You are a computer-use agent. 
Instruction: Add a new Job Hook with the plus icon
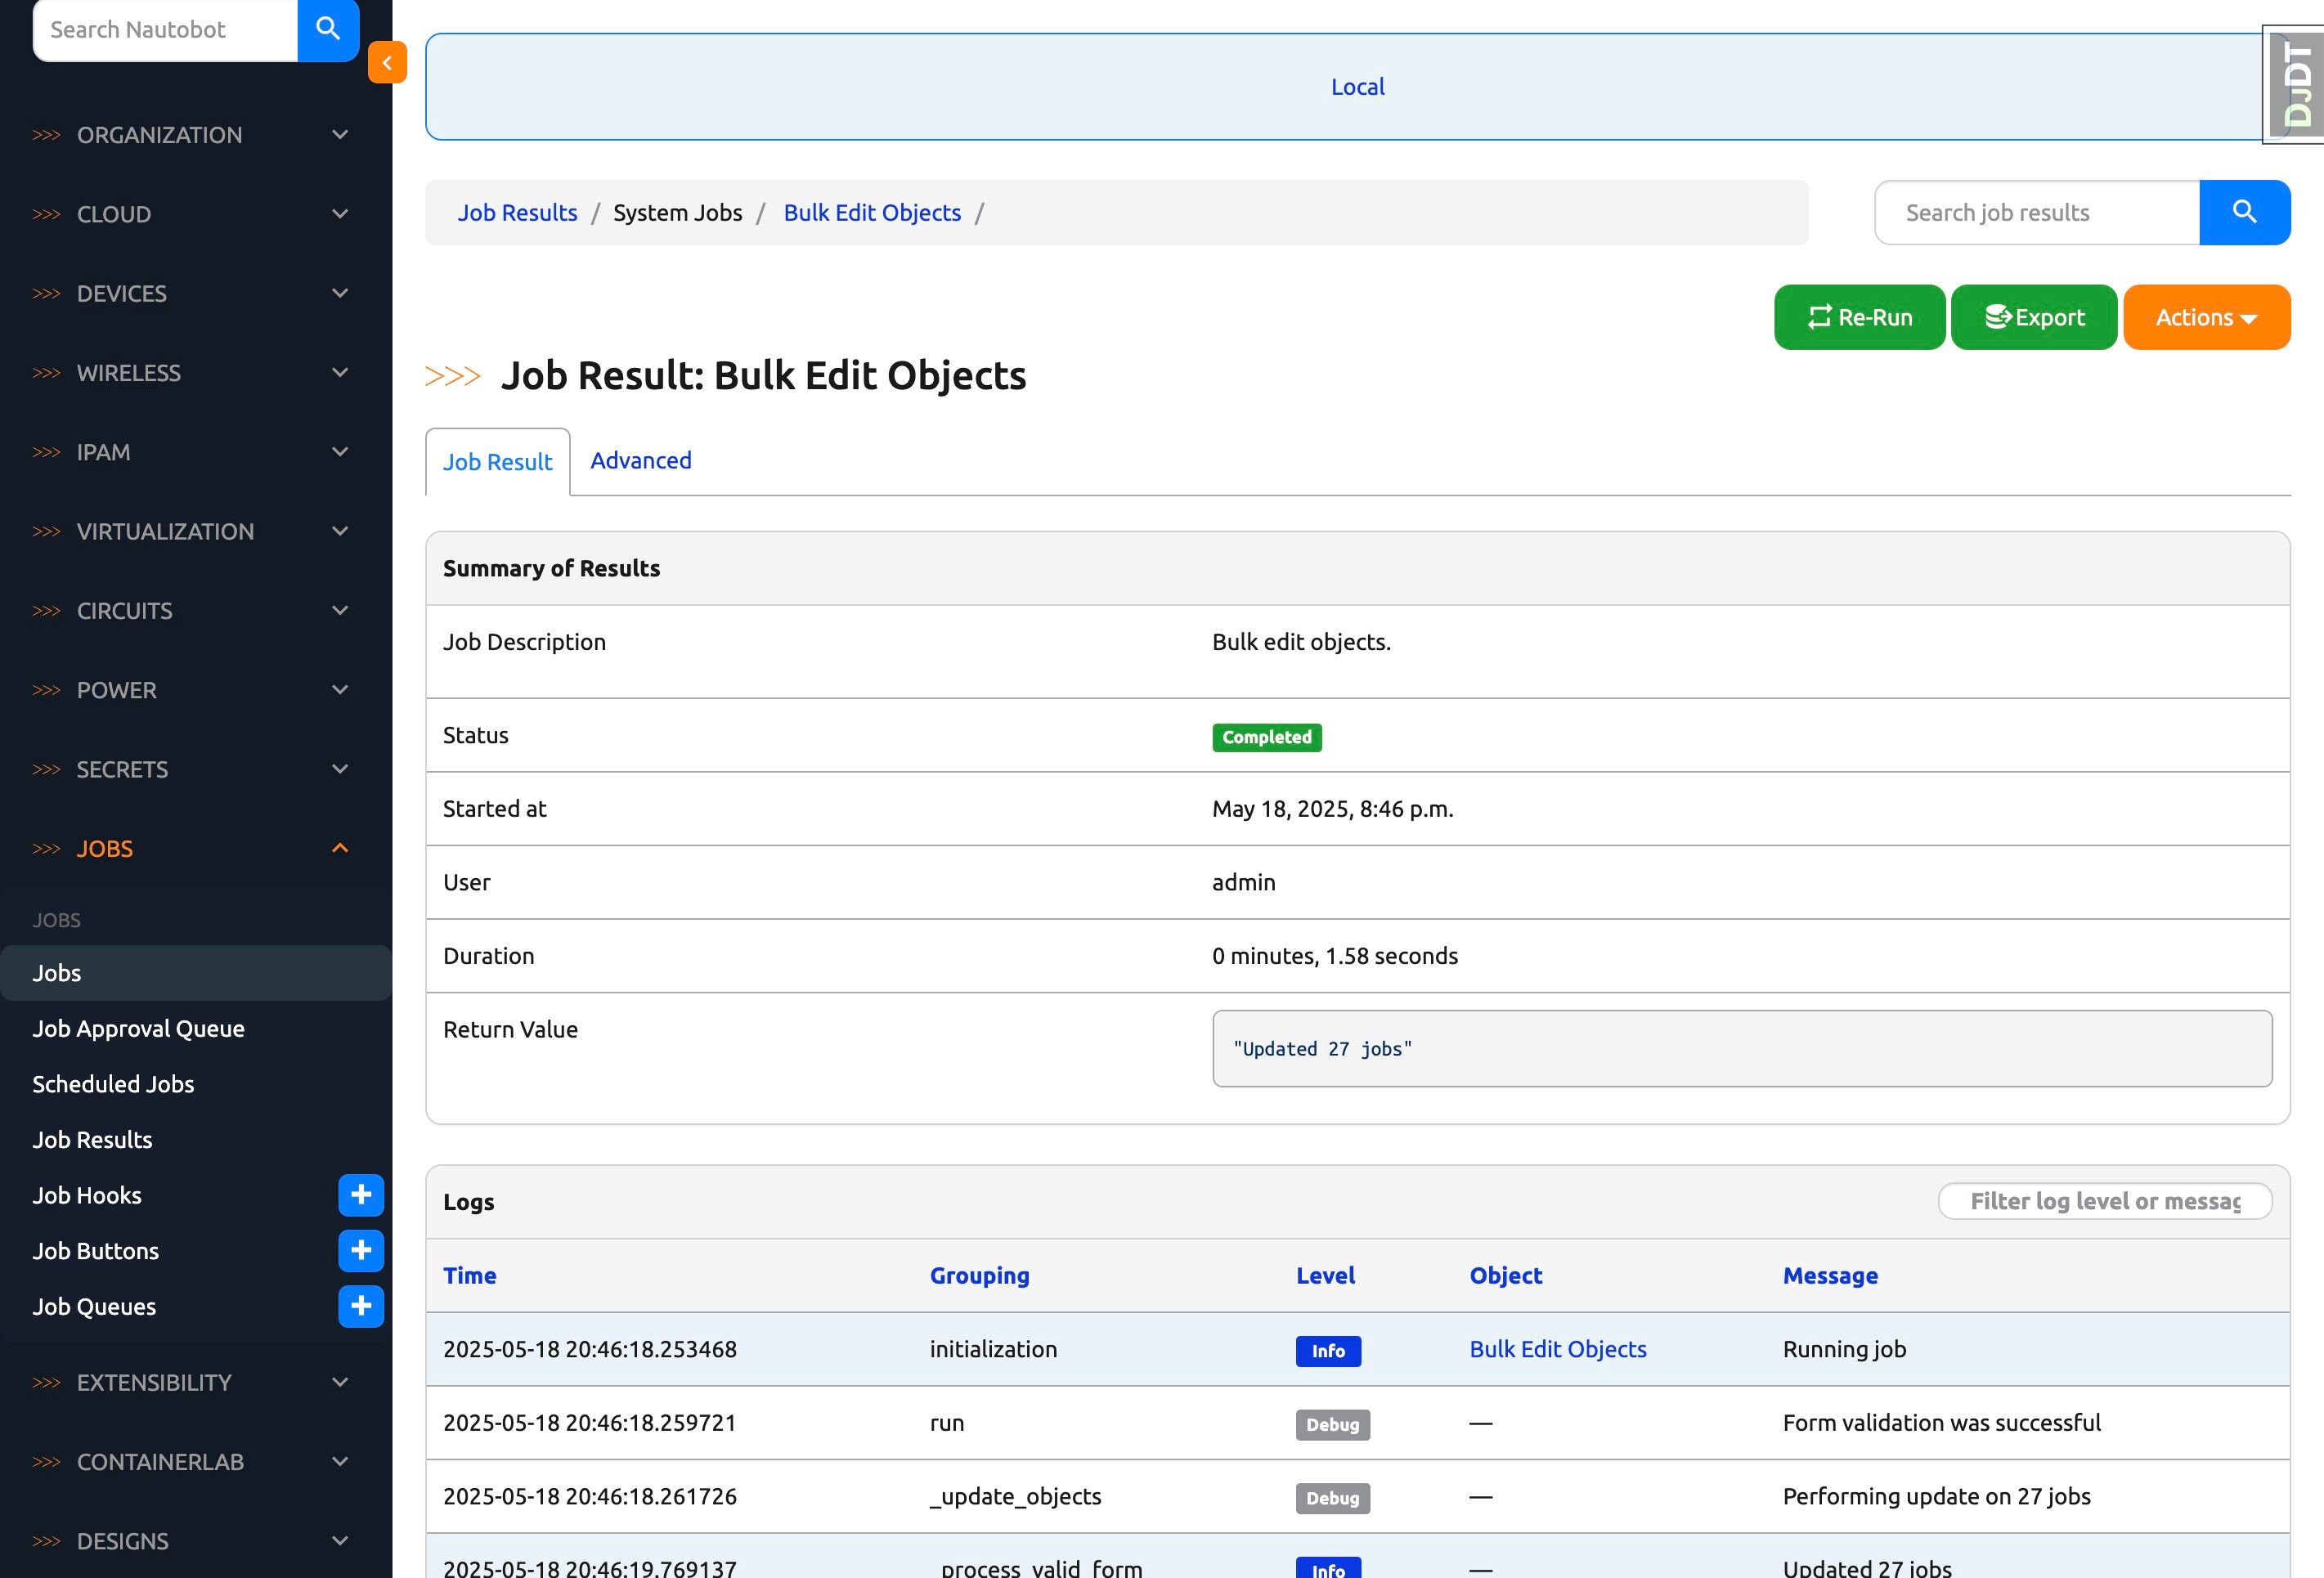361,1195
